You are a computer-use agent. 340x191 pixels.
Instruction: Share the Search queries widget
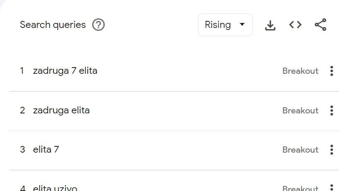point(320,25)
